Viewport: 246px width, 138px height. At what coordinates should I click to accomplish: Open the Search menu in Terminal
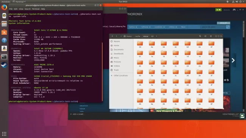coord(28,9)
